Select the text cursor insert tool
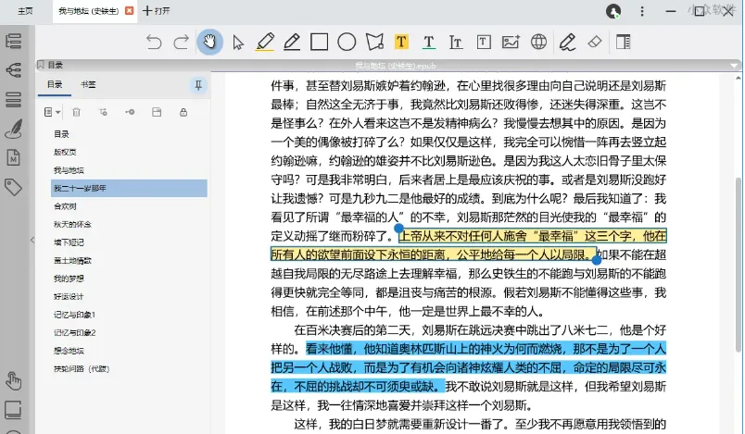This screenshot has height=434, width=745. 456,43
